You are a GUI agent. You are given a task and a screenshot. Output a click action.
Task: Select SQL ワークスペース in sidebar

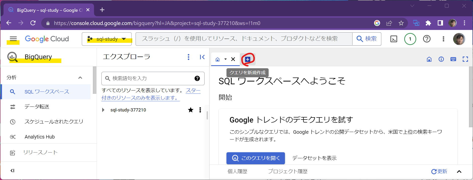tap(46, 92)
